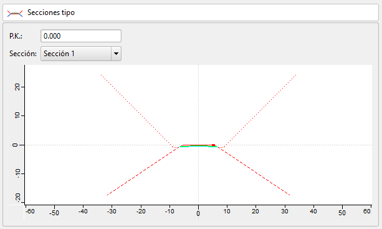Click y-axis label 20 at top
Image resolution: width=382 pixels, height=229 pixels.
[17, 87]
